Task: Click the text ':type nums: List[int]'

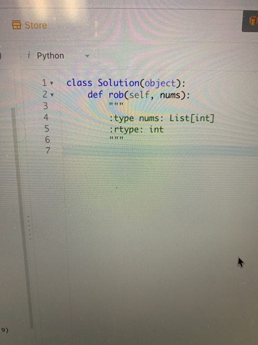Action: [162, 119]
